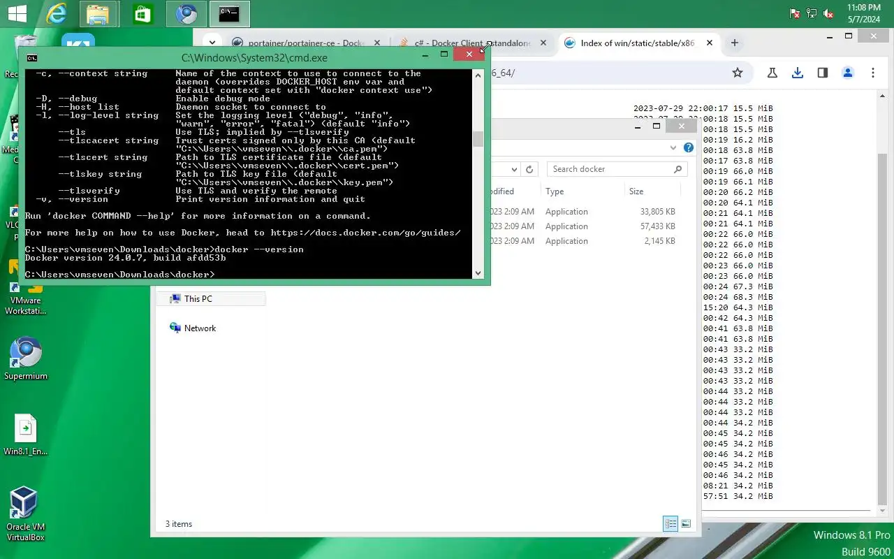Select the 33,805 KB application row
Image resolution: width=894 pixels, height=559 pixels.
click(x=583, y=212)
